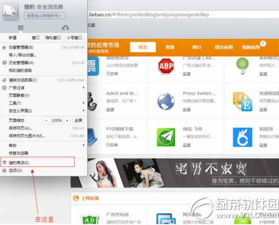Viewport: 279px width, 225px height.
Task: Click the star icon beside 收藏管理器(B)
Action: (x=4, y=47)
